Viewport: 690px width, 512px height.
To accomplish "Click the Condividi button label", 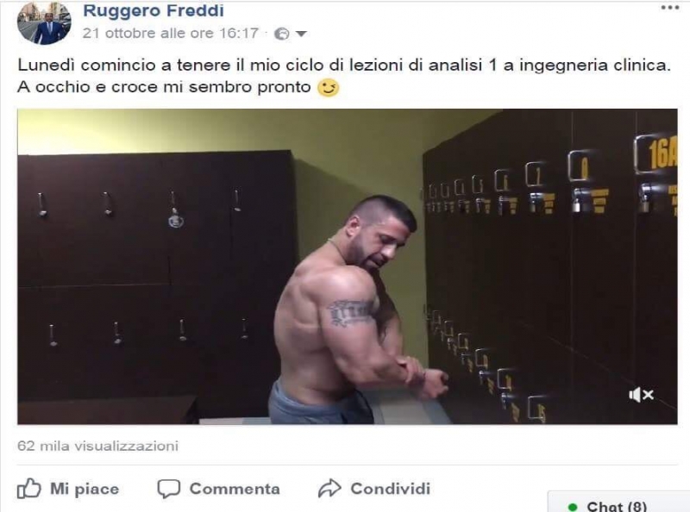I will point(391,489).
